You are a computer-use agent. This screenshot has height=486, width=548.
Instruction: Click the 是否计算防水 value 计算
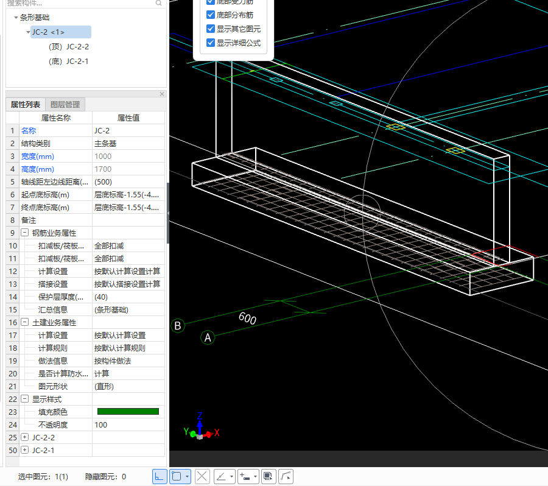coord(128,374)
